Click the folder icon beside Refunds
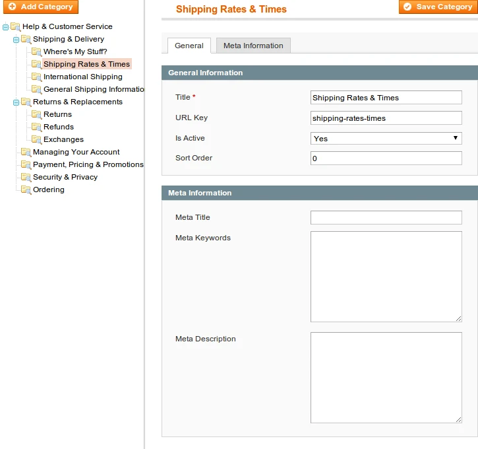 (36, 127)
